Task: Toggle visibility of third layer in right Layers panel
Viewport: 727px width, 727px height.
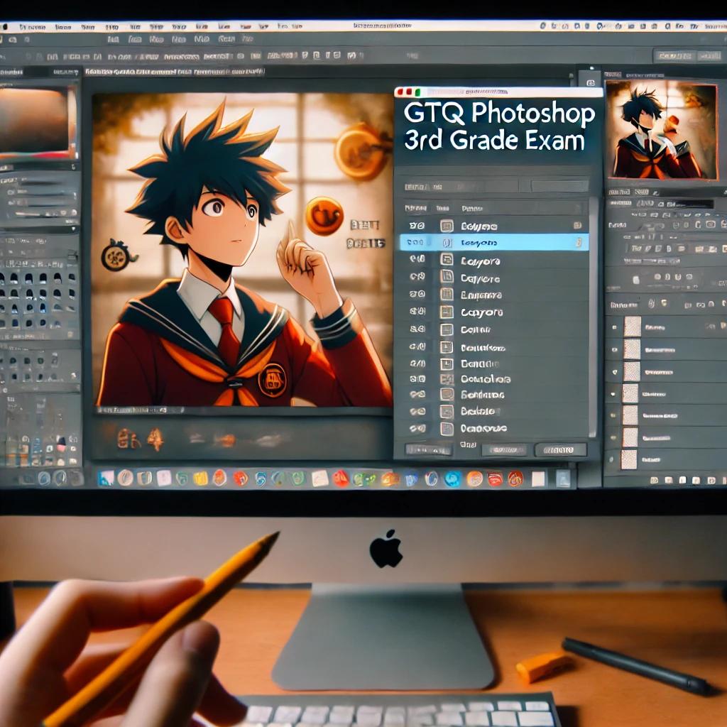Action: [615, 372]
